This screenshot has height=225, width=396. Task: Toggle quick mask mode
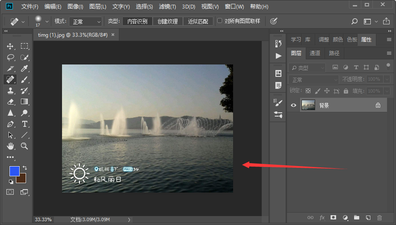tap(10, 192)
